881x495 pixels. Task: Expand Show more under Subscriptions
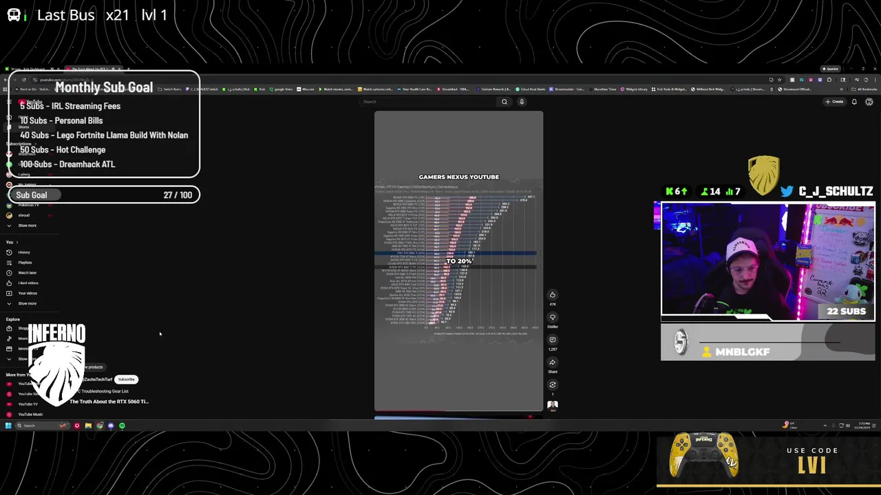28,225
